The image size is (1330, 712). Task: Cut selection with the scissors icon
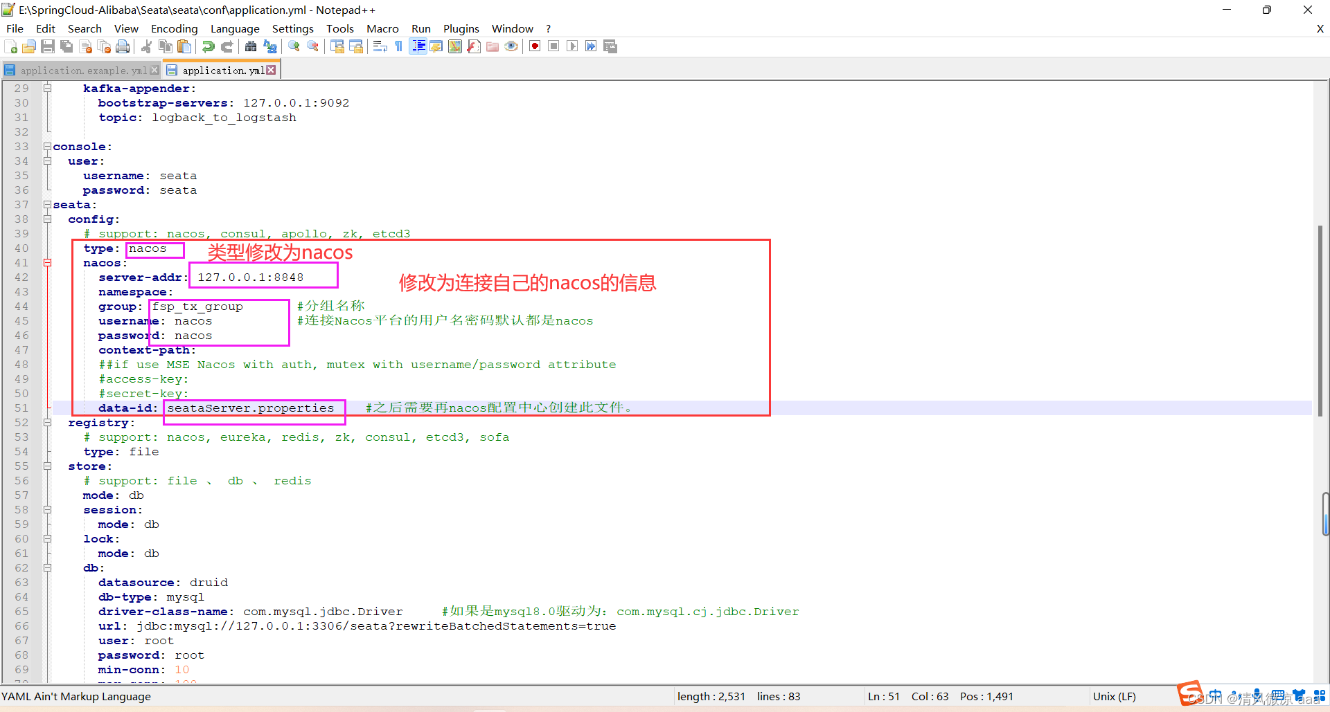(x=146, y=46)
